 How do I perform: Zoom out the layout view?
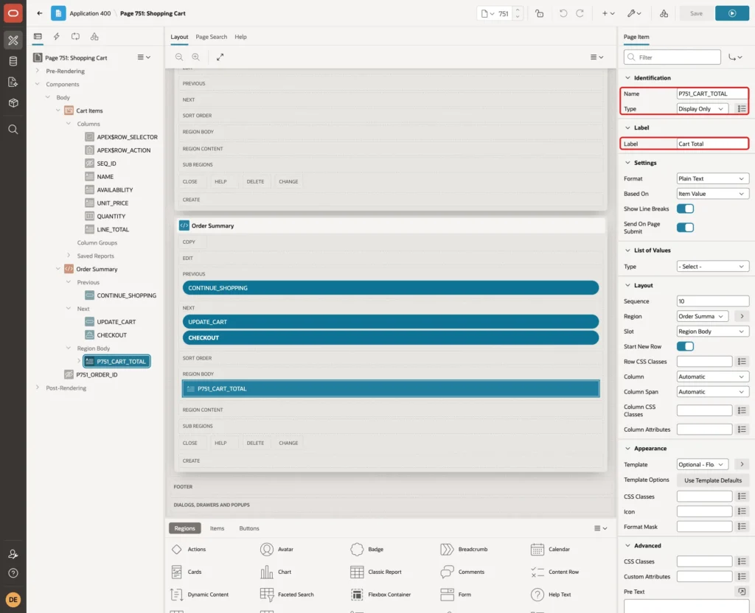point(179,57)
